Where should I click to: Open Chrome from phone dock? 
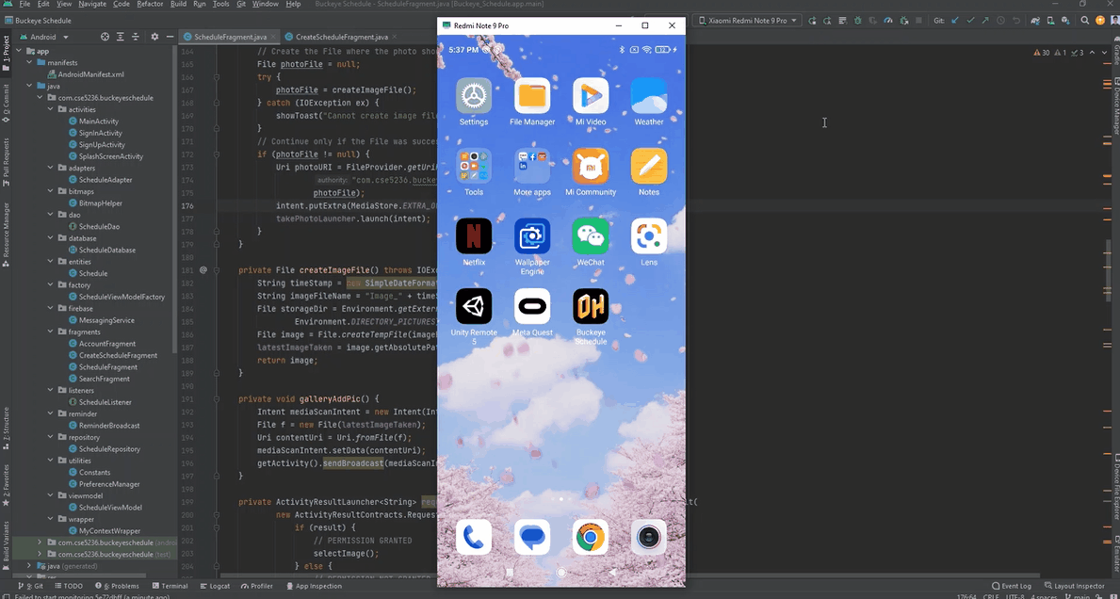tap(590, 537)
